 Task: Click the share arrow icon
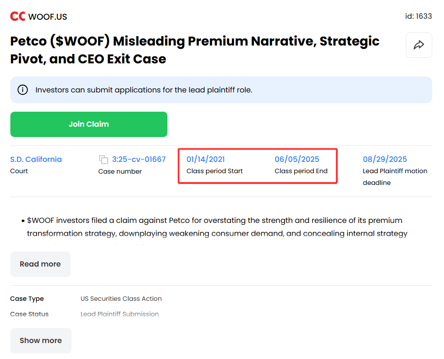(x=419, y=45)
